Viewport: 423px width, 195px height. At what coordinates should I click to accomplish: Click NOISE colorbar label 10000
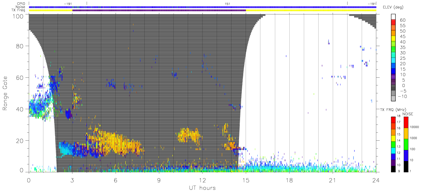[x=415, y=127]
